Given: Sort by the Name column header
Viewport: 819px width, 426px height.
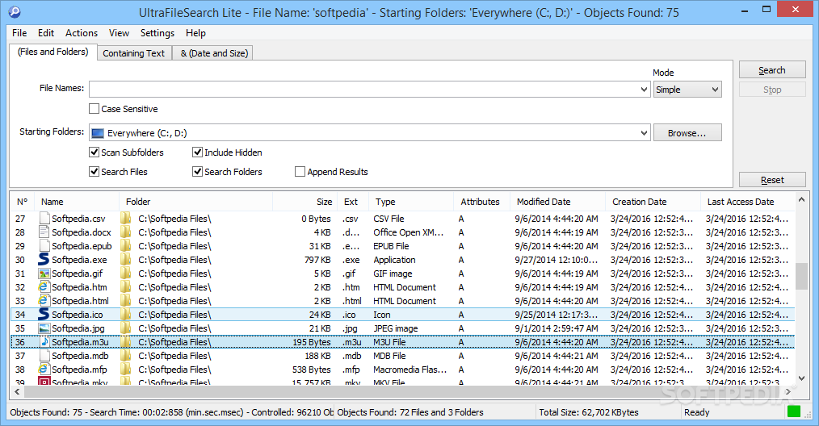Looking at the screenshot, I should [x=77, y=202].
